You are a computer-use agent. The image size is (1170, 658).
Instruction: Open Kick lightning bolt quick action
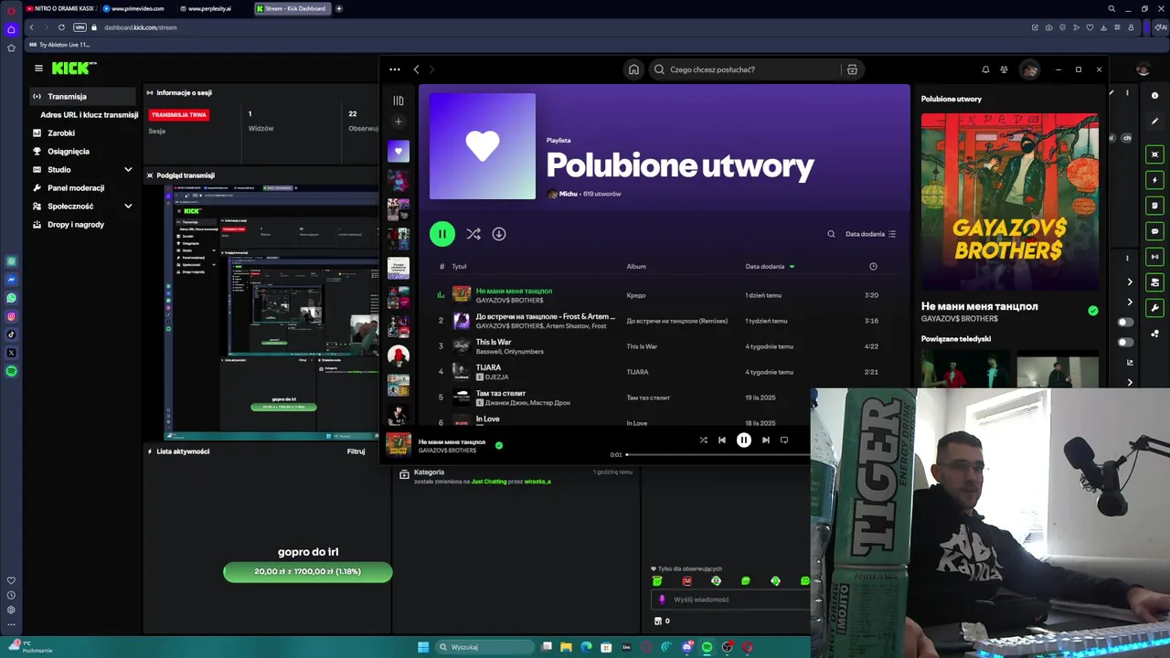1155,180
